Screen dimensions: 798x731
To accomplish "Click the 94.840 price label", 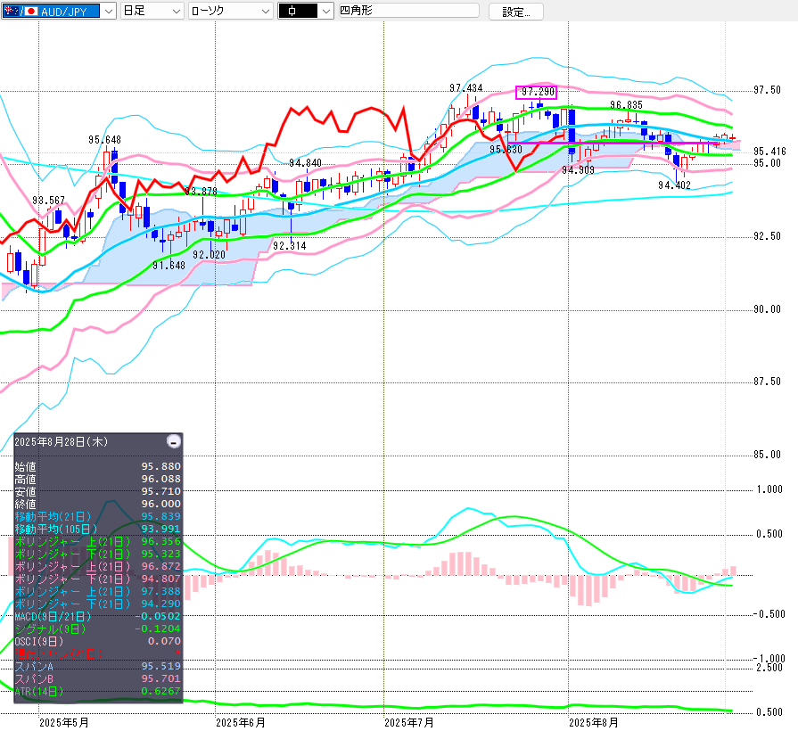I will [305, 163].
